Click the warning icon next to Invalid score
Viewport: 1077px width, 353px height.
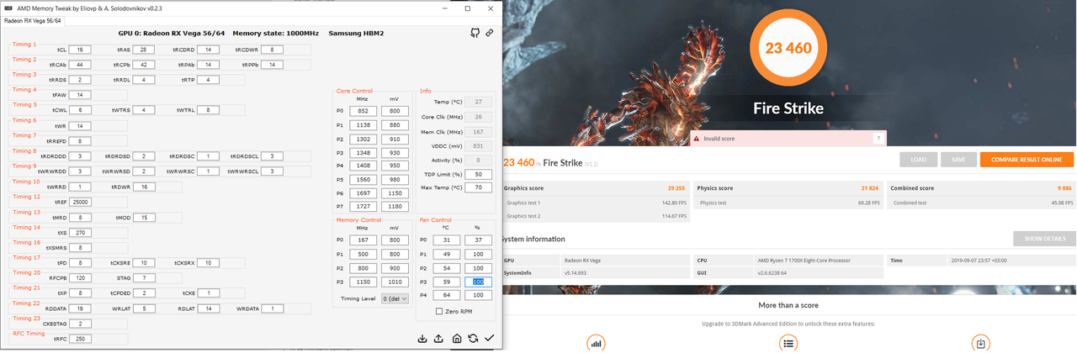(697, 139)
